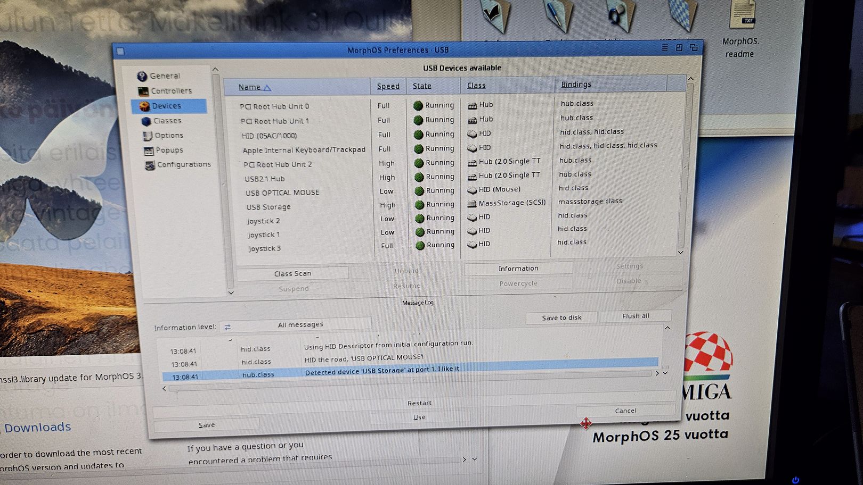Screen dimensions: 863x485
Task: Select the General section icon
Action: pyautogui.click(x=142, y=76)
